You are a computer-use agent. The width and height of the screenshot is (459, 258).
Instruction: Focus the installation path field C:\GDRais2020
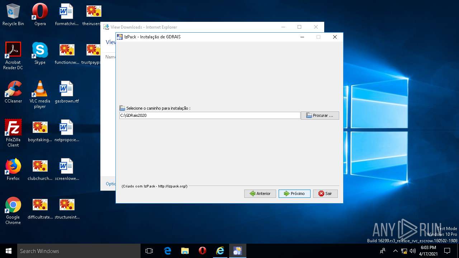point(210,115)
